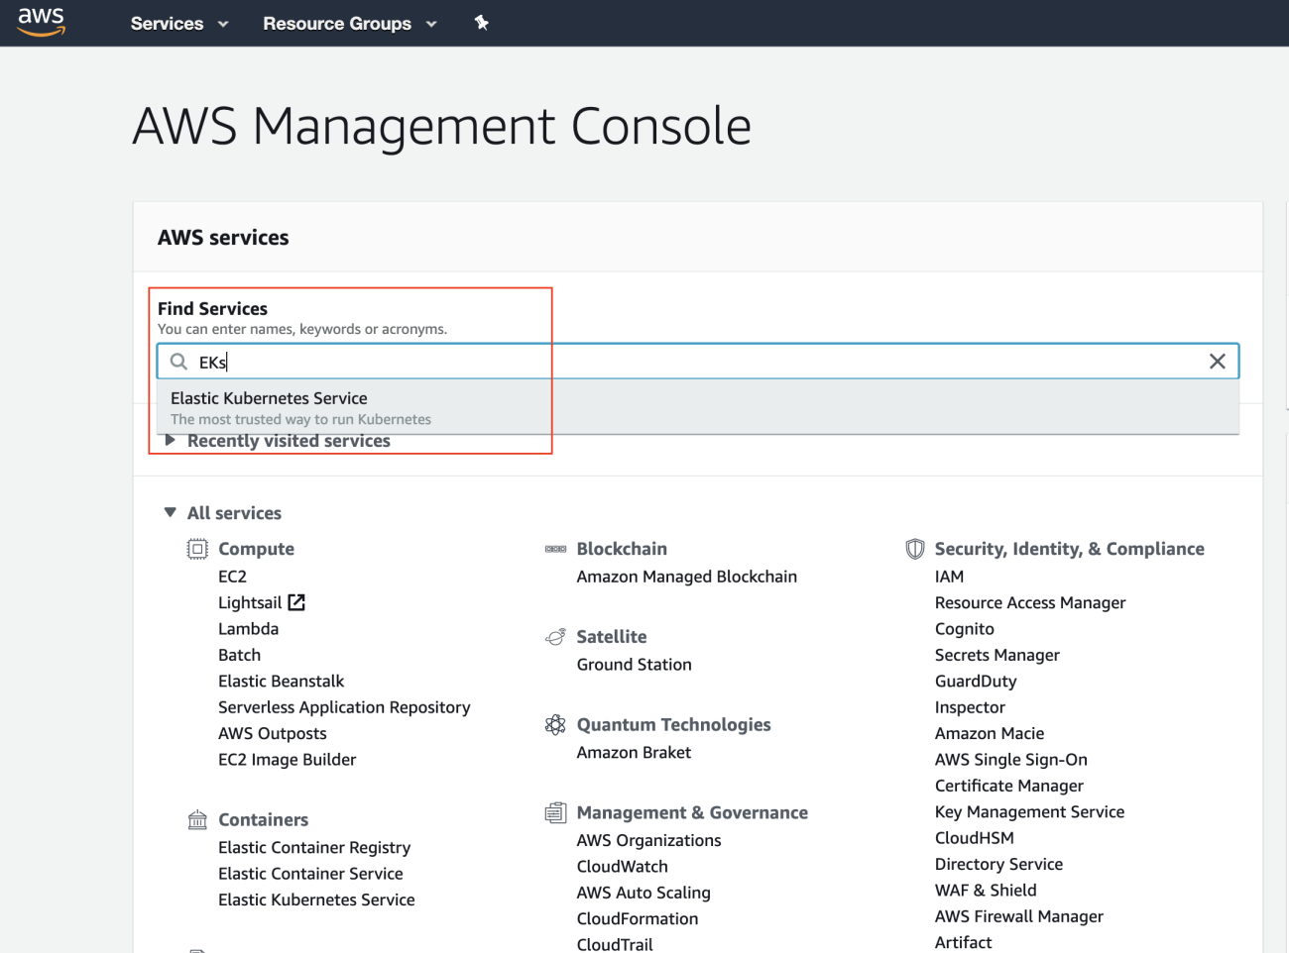Click the Compute category chip icon

click(x=197, y=549)
